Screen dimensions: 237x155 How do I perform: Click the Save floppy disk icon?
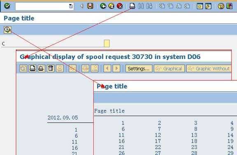(90, 6)
